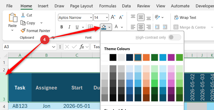Screen dimensions: 214x110
Task: Open the Name Box A3 dropdown
Action: point(54,47)
